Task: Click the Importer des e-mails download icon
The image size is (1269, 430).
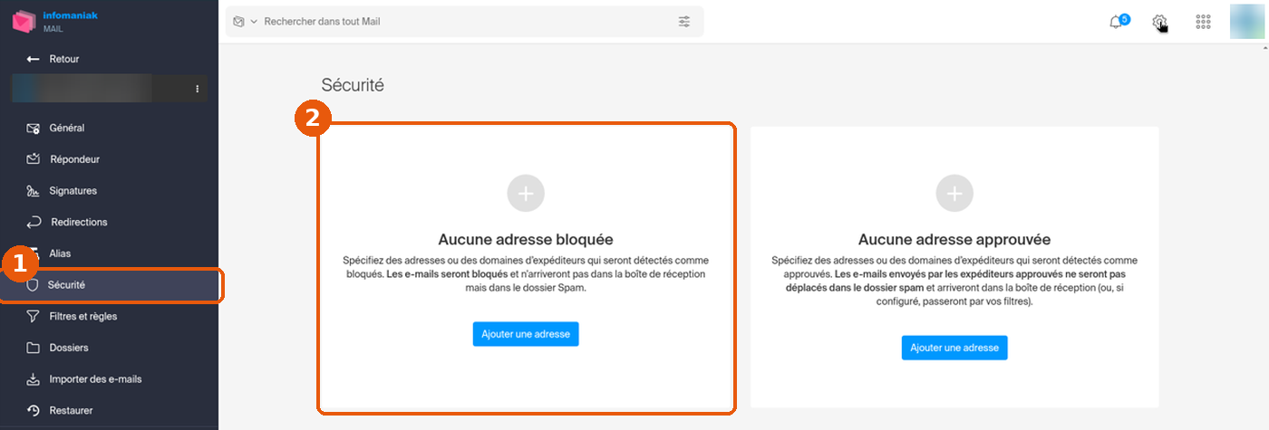Action: (34, 379)
